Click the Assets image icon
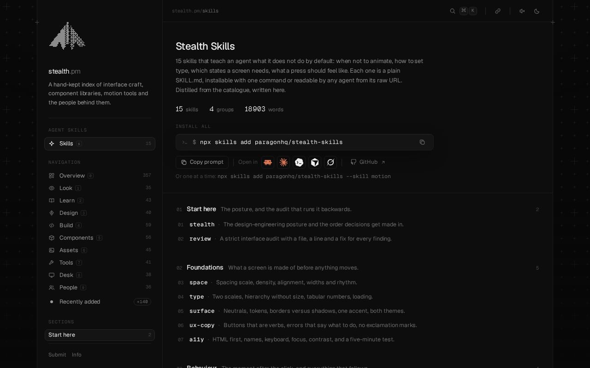590x368 pixels. click(x=52, y=250)
